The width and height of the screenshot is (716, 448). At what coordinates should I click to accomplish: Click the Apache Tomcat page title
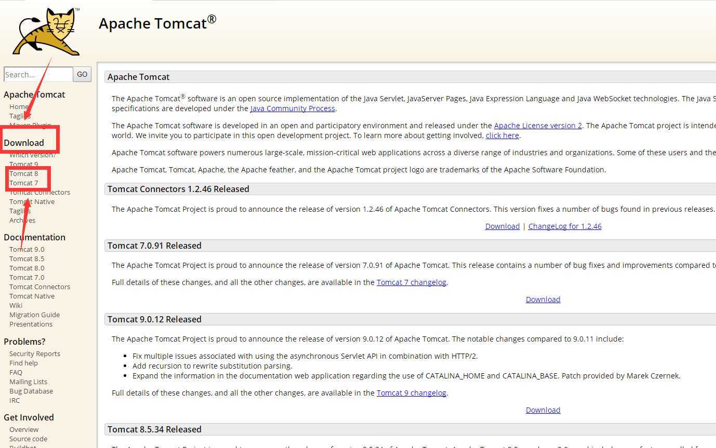click(x=157, y=23)
